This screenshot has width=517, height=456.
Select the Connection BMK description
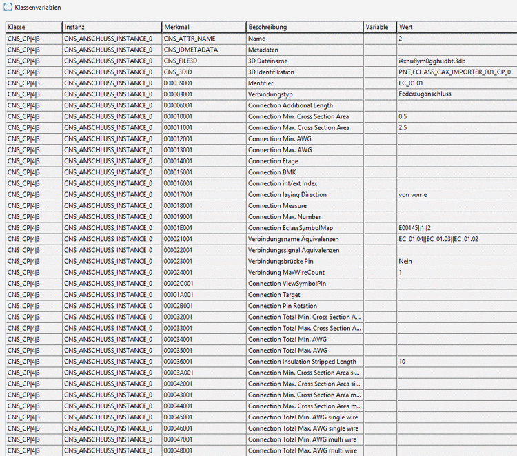coord(305,172)
